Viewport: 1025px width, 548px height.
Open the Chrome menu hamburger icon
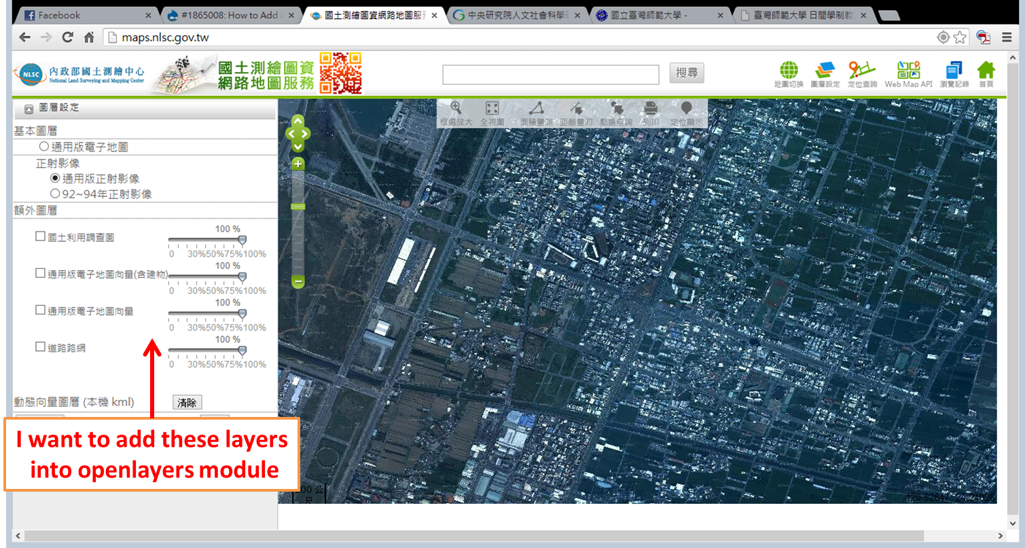[x=1007, y=37]
